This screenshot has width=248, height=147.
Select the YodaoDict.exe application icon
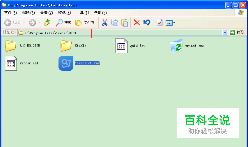click(x=66, y=63)
